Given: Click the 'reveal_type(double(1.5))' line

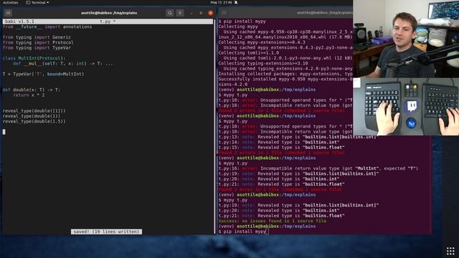Looking at the screenshot, I should (34, 121).
